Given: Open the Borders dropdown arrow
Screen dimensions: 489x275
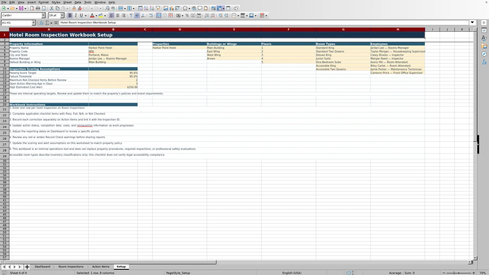Looking at the screenshot, I should point(238,15).
